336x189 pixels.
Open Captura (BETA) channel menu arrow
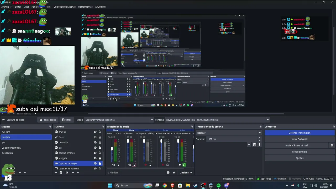point(156,133)
